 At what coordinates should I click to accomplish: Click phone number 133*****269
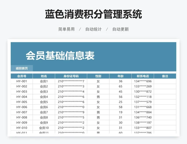pos(143,86)
